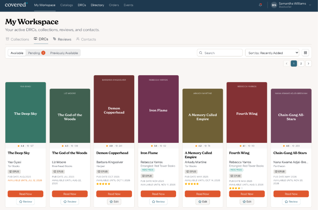Click the five-star rating on Demon Copperhead
318x210 pixels.
pyautogui.click(x=103, y=184)
